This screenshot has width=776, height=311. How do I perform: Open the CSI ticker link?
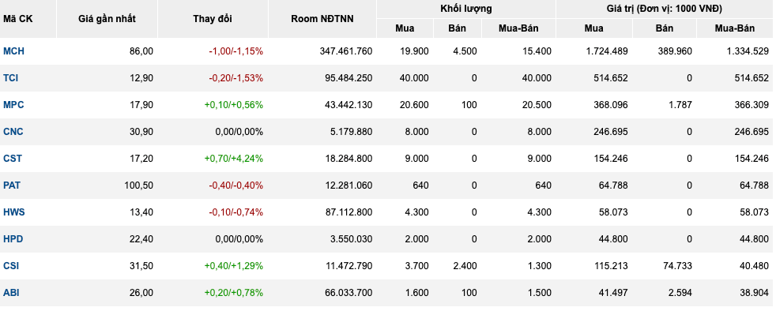coord(11,265)
